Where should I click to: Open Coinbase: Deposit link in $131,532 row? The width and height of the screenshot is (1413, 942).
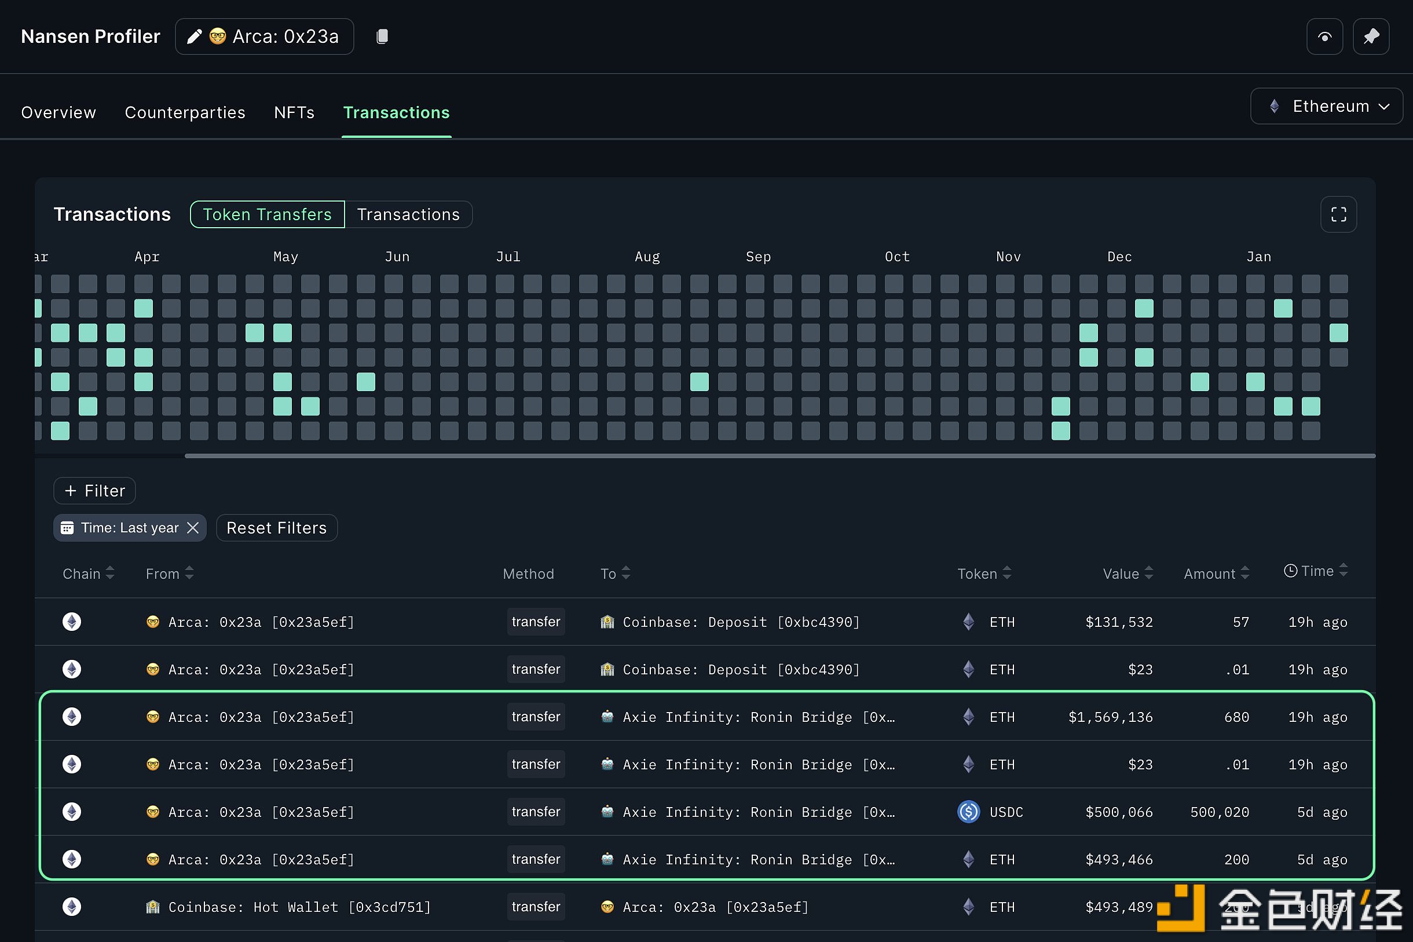pos(741,622)
